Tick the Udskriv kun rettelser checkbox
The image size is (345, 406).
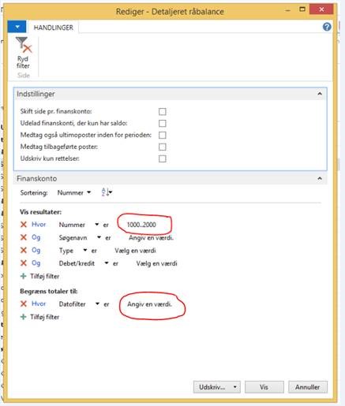[x=163, y=158]
